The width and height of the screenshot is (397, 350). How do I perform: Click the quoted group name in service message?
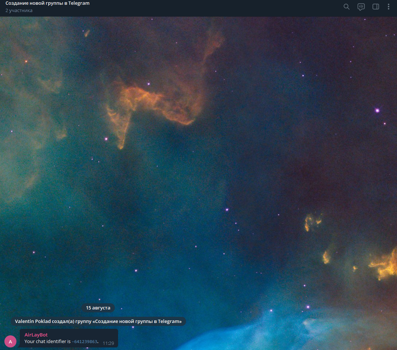point(139,322)
